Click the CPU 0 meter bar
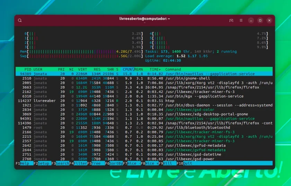Screen dimensions: 291x186 (84, 34)
